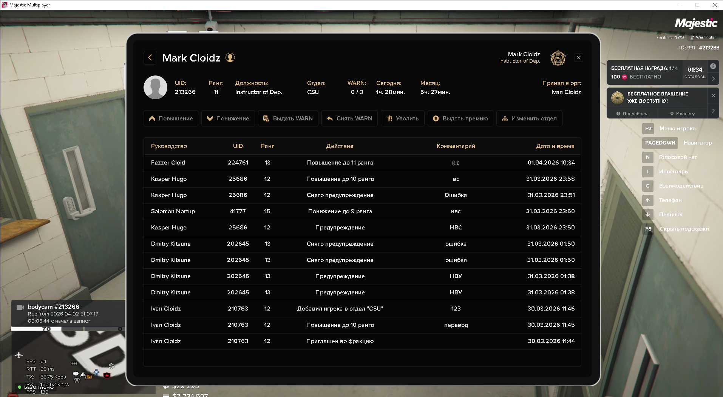The image size is (723, 397).
Task: Click the date 01.04.2026 10:34
Action: point(551,163)
